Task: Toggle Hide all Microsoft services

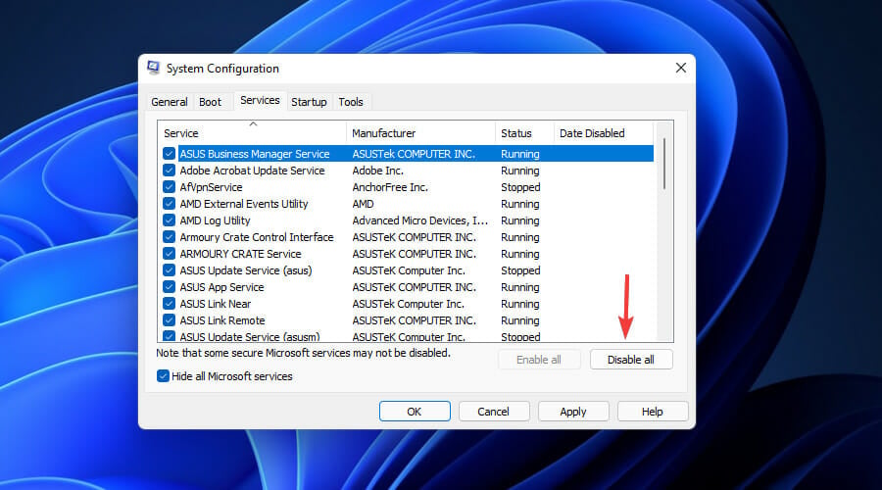Action: point(163,375)
